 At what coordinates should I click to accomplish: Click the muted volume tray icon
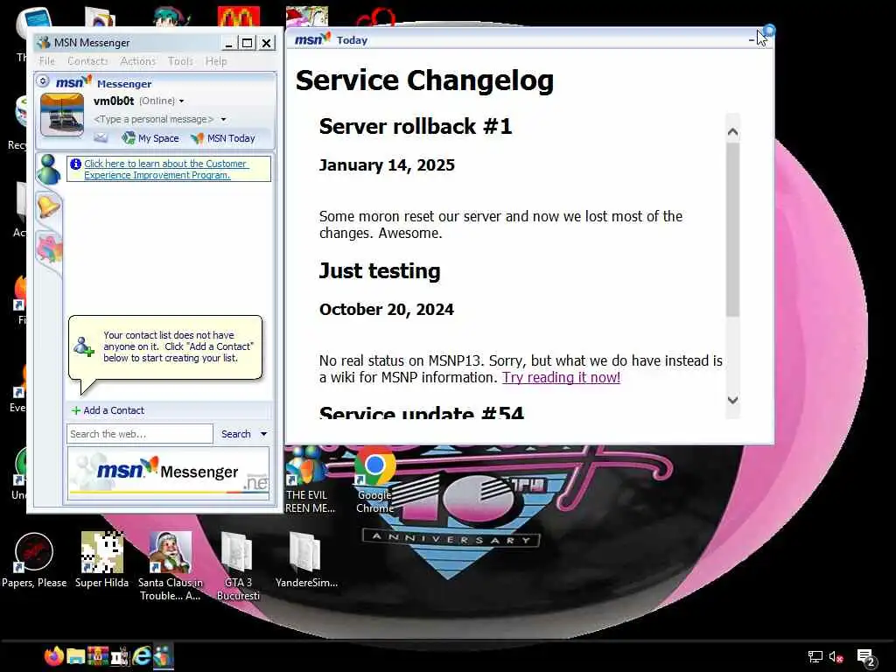[x=836, y=657]
